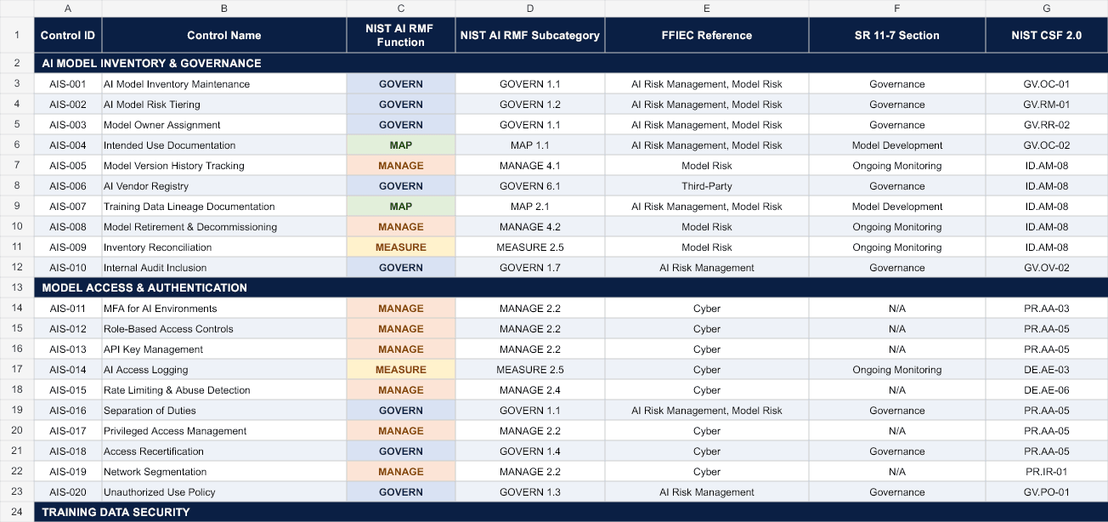Click cell "MAP 2.1"
1108x522 pixels.
(x=530, y=206)
